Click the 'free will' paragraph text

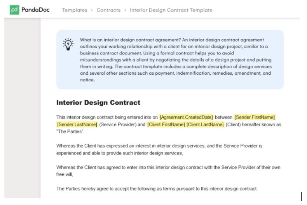pyautogui.click(x=168, y=171)
